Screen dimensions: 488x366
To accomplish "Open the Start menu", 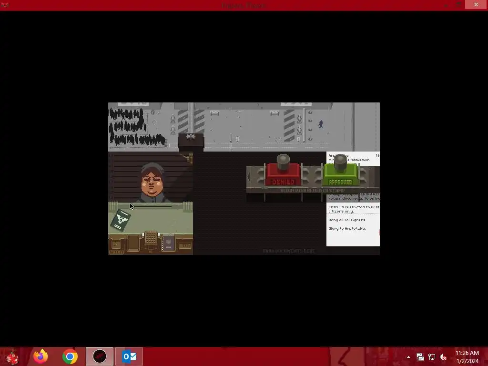I will click(x=12, y=356).
